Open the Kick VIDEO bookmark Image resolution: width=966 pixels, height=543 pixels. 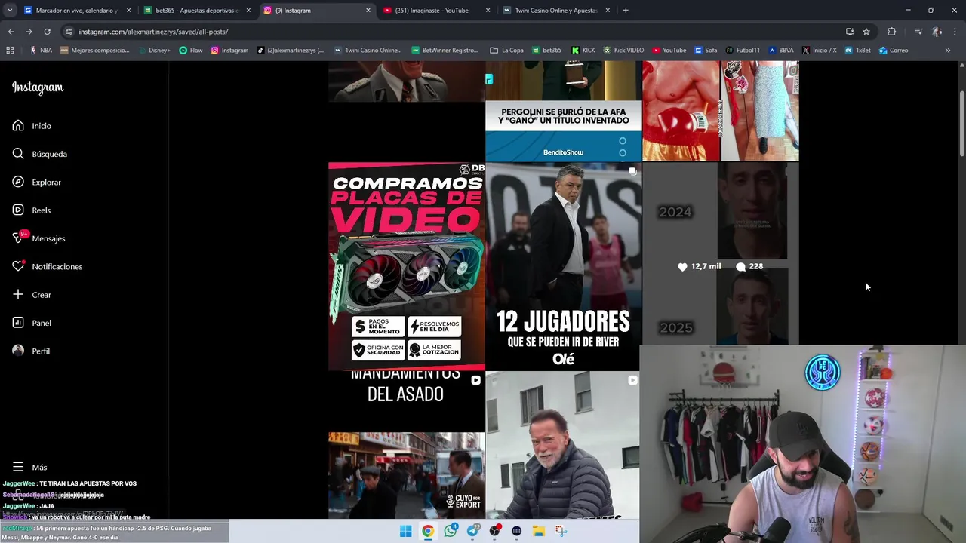pos(623,51)
